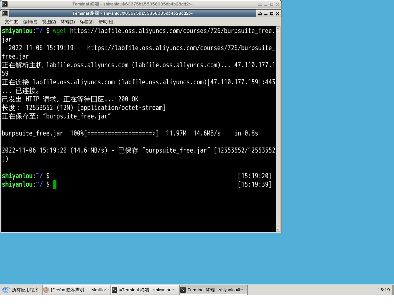Open the 终端(T) menu
Image resolution: width=394 pixels, height=306 pixels.
tap(68, 22)
